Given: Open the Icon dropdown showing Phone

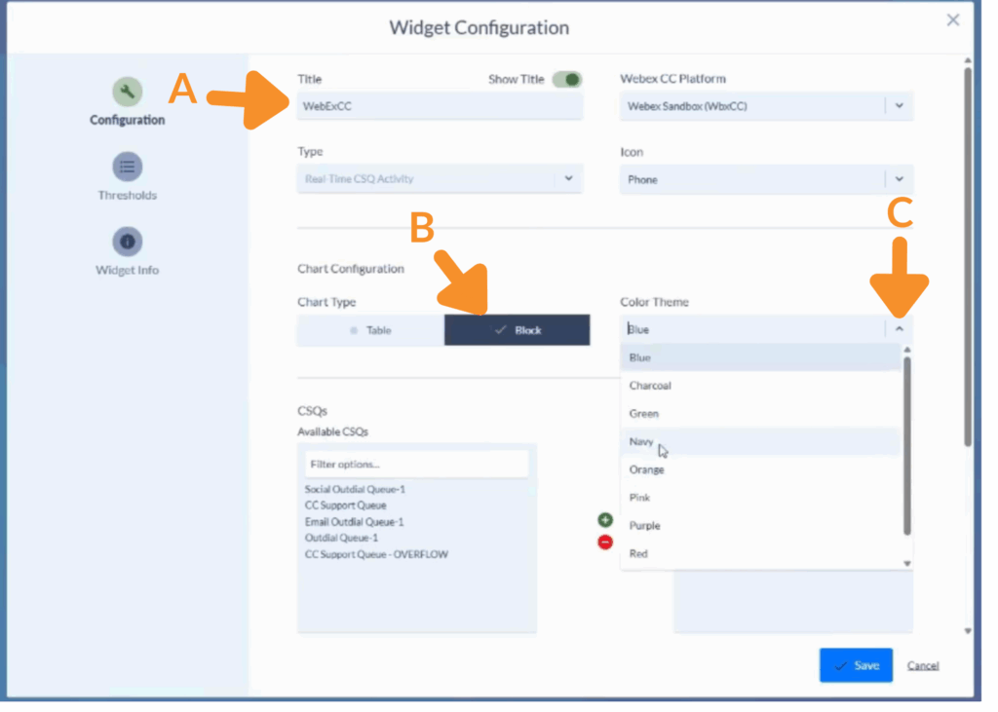Looking at the screenshot, I should coord(899,179).
